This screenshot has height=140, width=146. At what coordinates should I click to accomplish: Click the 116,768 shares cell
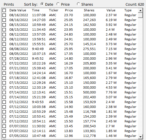(89, 112)
